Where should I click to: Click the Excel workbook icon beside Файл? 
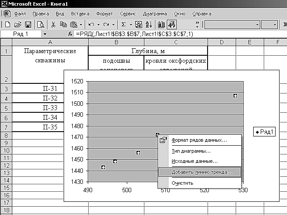7,14
